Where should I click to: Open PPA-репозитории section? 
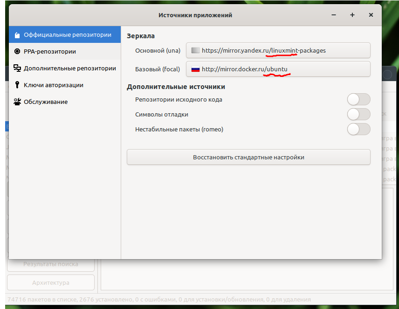(65, 51)
